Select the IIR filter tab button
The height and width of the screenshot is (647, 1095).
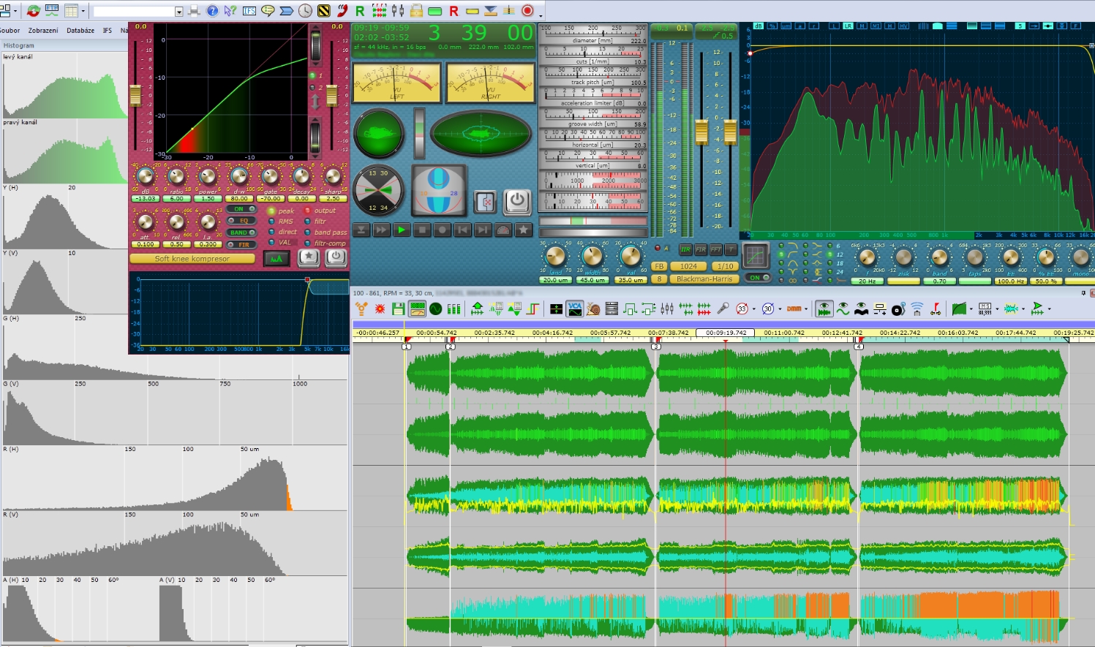coord(685,249)
